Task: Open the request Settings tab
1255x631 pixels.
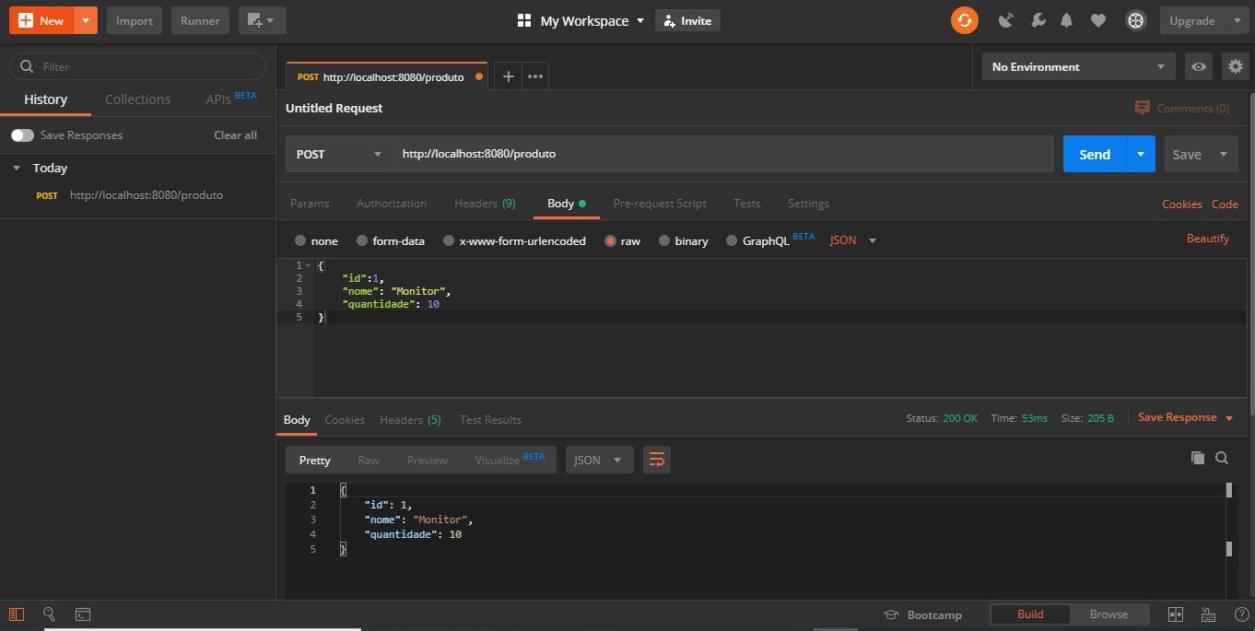Action: point(808,204)
